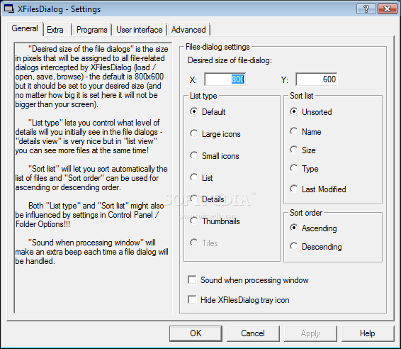Check Hide XFilesDialog tray icon
Image resolution: width=401 pixels, height=349 pixels.
pos(239,299)
